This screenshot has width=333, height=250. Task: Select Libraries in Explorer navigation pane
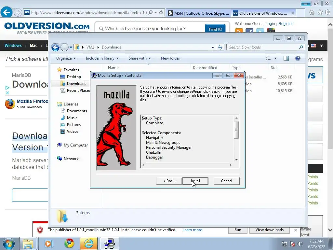(71, 104)
